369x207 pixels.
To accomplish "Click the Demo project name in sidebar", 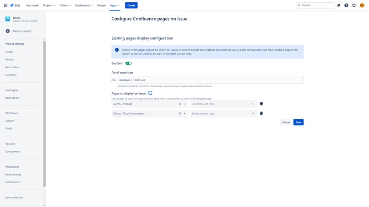I will click(16, 18).
